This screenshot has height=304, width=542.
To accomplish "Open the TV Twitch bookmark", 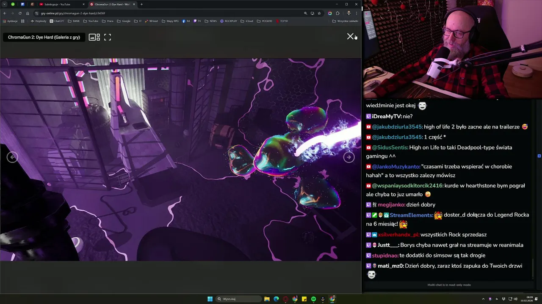I will pyautogui.click(x=197, y=21).
